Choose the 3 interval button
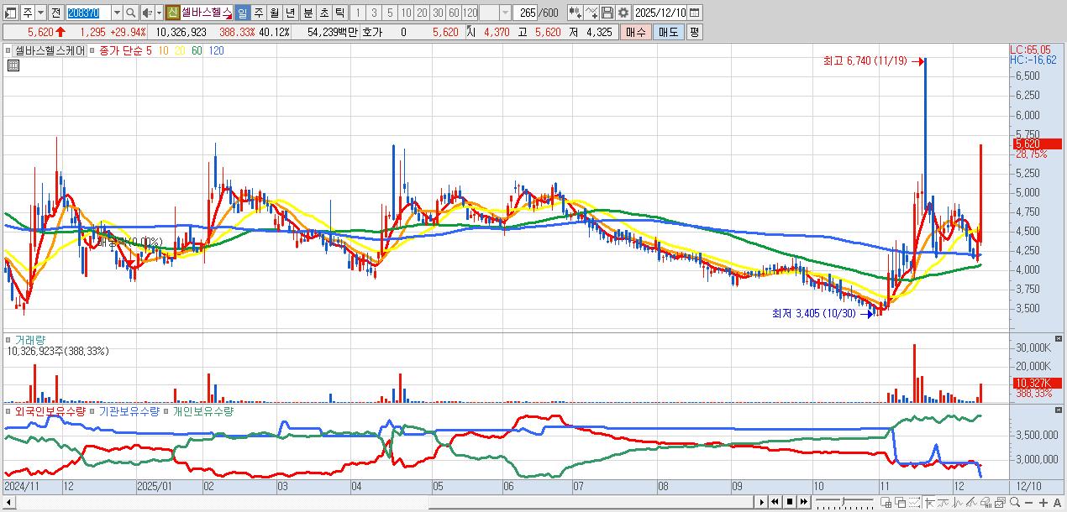The image size is (1067, 512). click(372, 13)
